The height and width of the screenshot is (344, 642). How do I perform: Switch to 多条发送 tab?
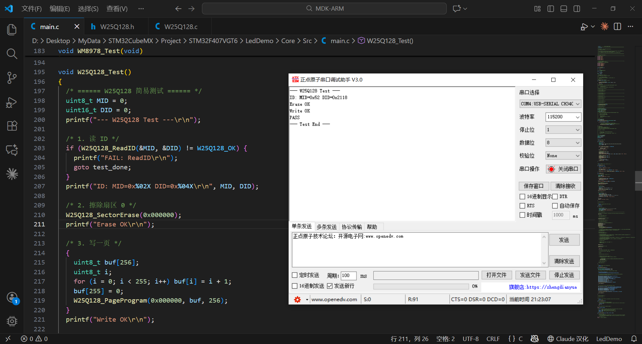point(327,227)
